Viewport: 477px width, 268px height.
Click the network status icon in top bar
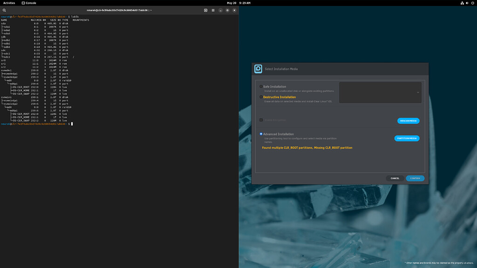click(462, 3)
